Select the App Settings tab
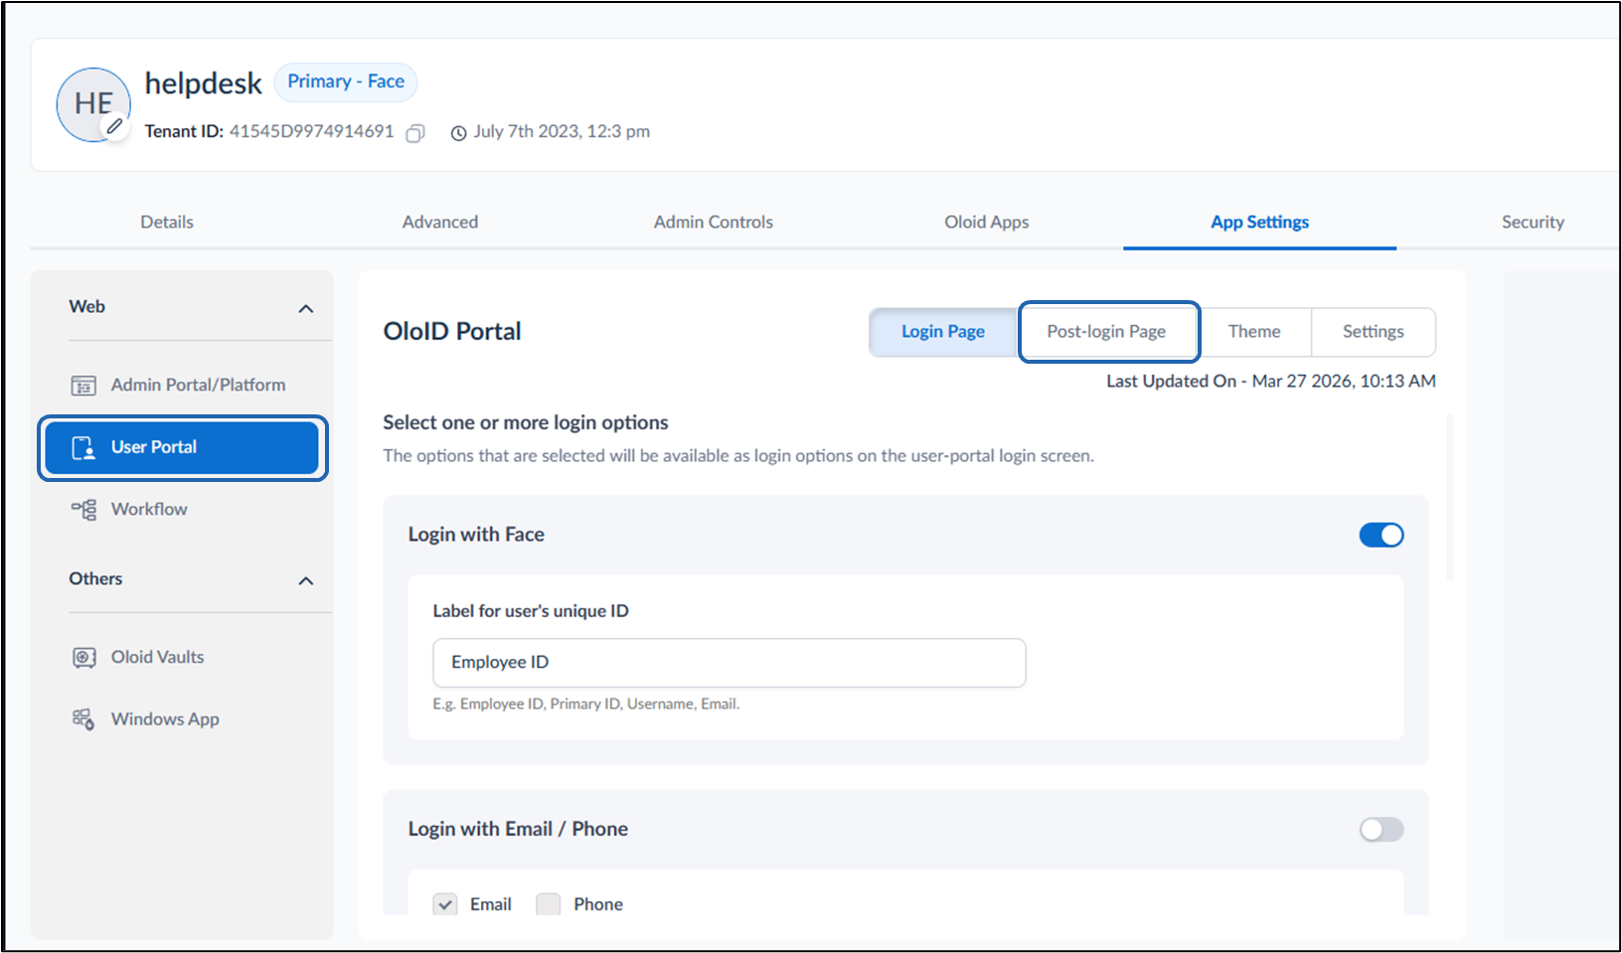This screenshot has width=1622, height=953. coord(1259,222)
